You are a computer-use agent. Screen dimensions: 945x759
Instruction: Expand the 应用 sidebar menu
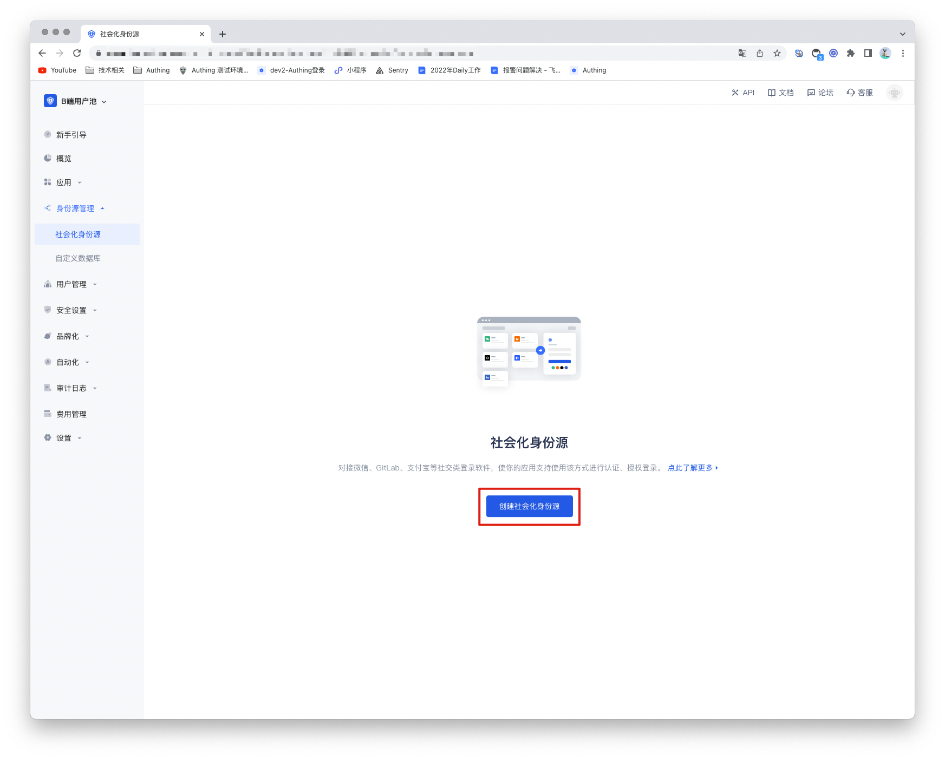click(64, 182)
